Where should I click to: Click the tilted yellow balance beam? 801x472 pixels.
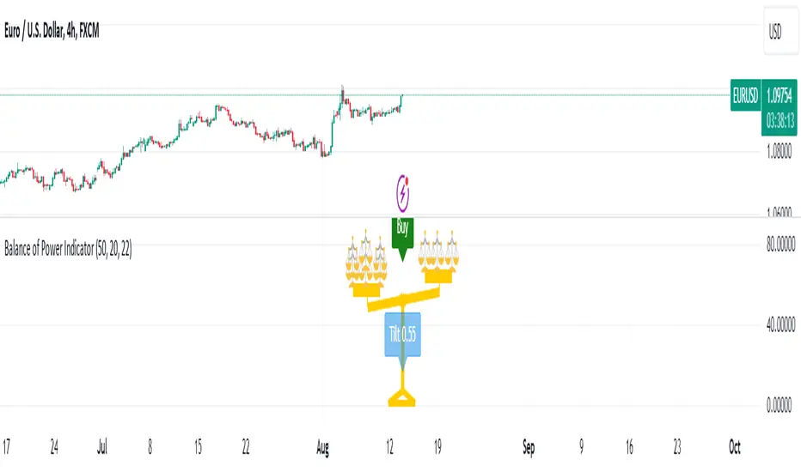click(x=403, y=299)
